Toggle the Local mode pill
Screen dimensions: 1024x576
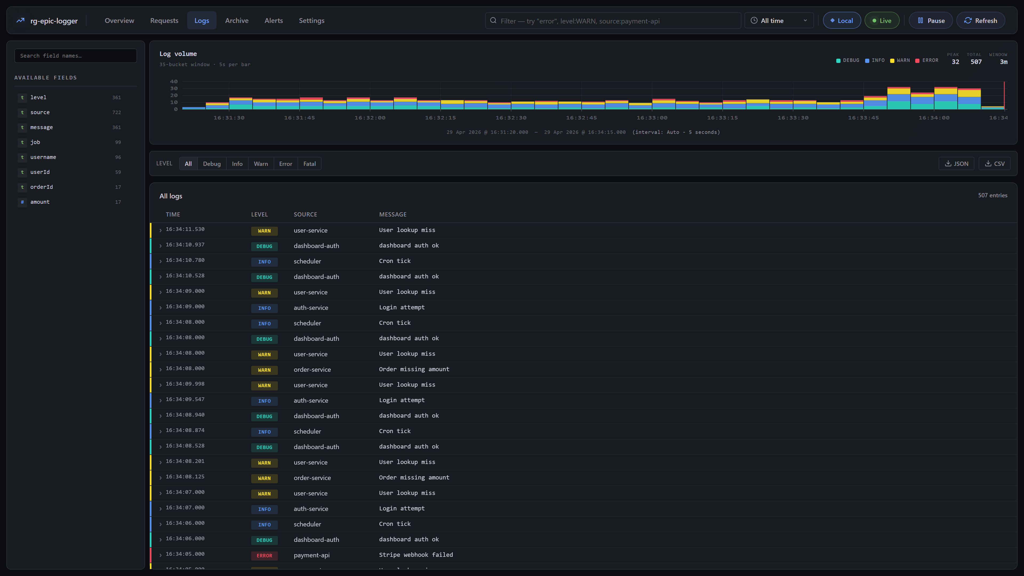coord(842,20)
